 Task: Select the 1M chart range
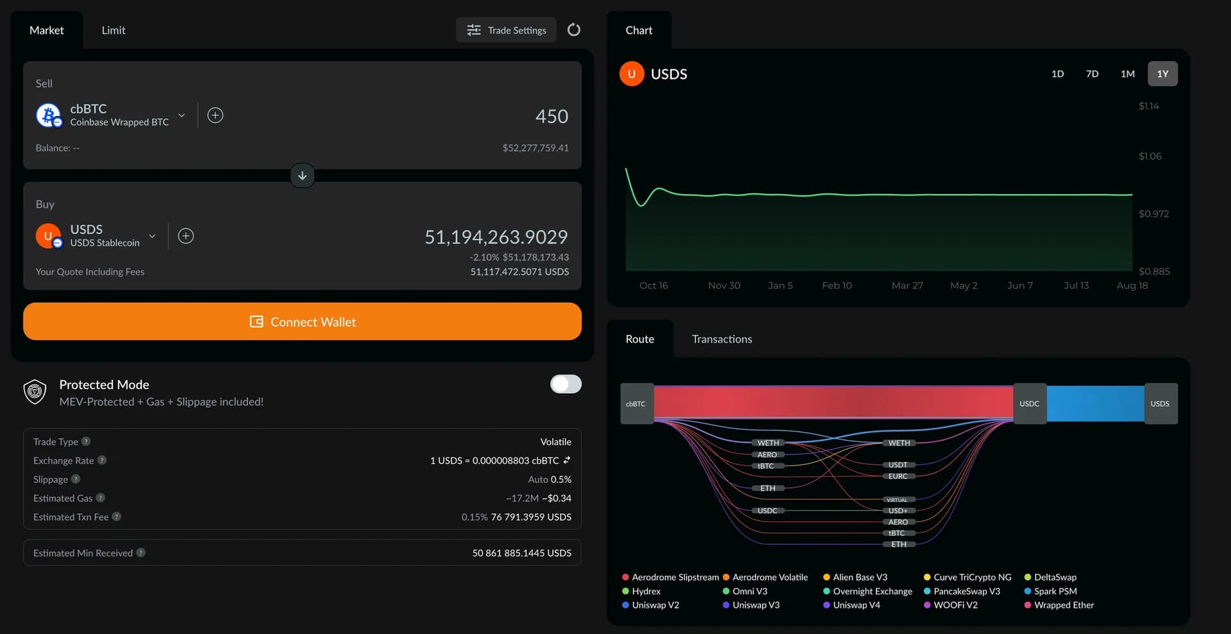point(1127,74)
